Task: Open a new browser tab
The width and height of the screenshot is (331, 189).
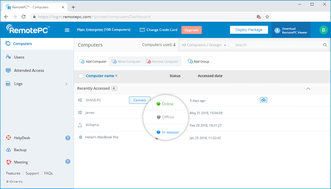Action: click(73, 7)
